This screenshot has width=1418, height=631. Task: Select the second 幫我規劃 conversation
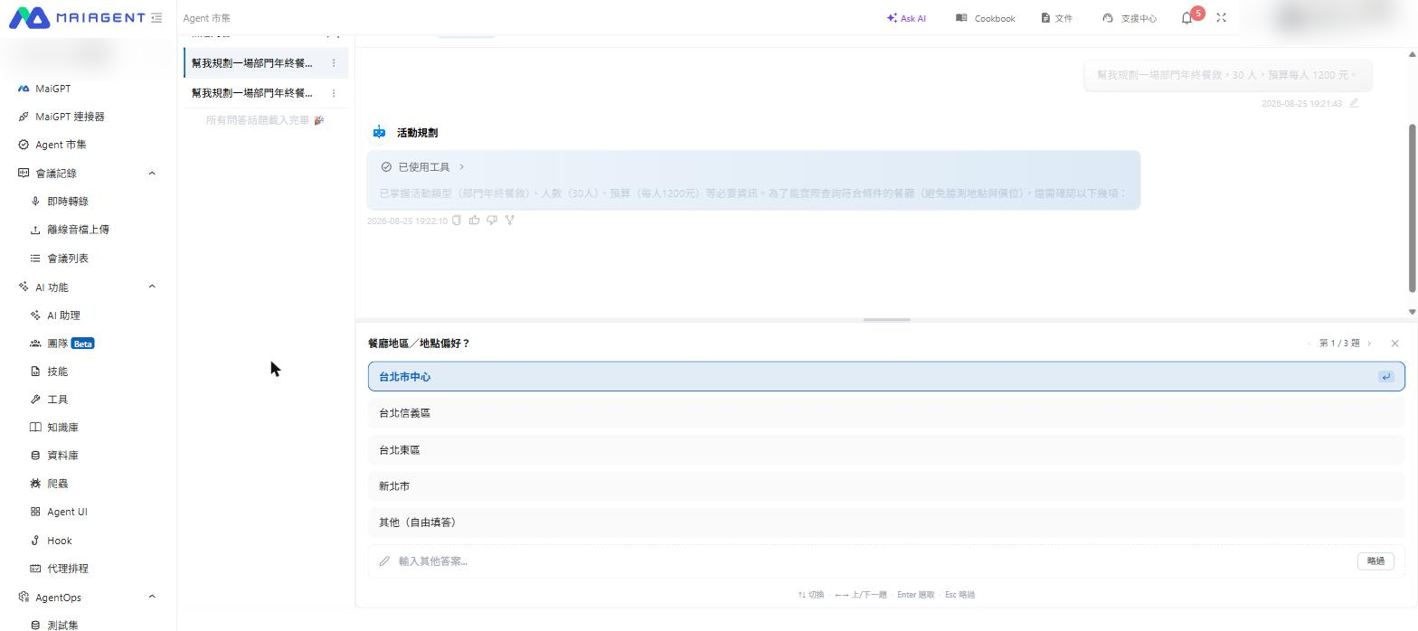tap(252, 93)
